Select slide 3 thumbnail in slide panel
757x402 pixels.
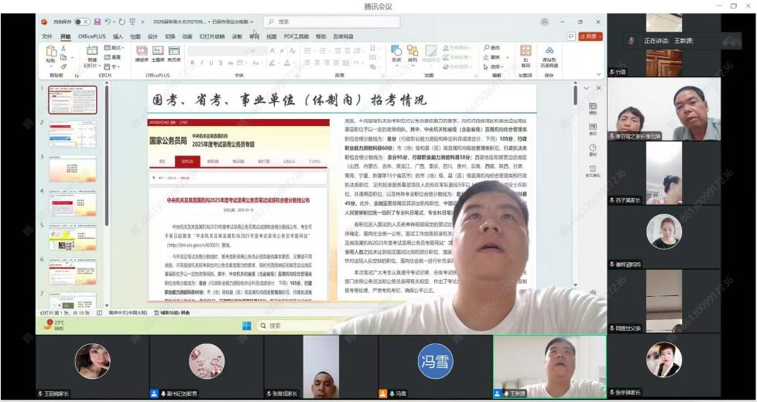pos(72,169)
